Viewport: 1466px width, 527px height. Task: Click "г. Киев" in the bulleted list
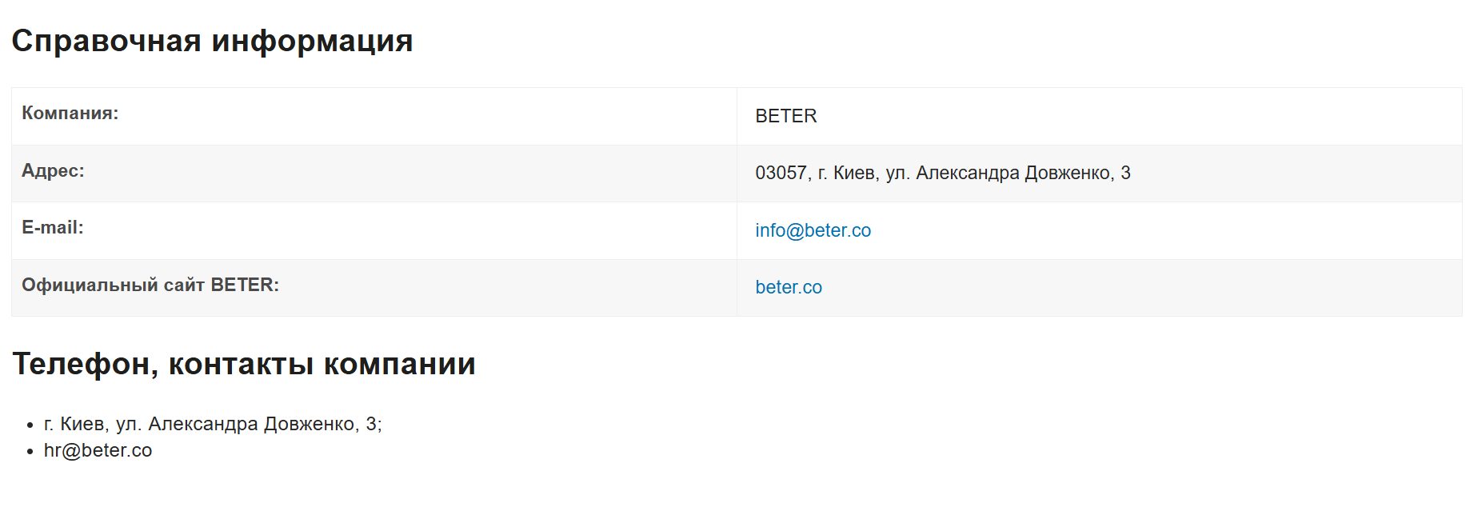pyautogui.click(x=74, y=424)
